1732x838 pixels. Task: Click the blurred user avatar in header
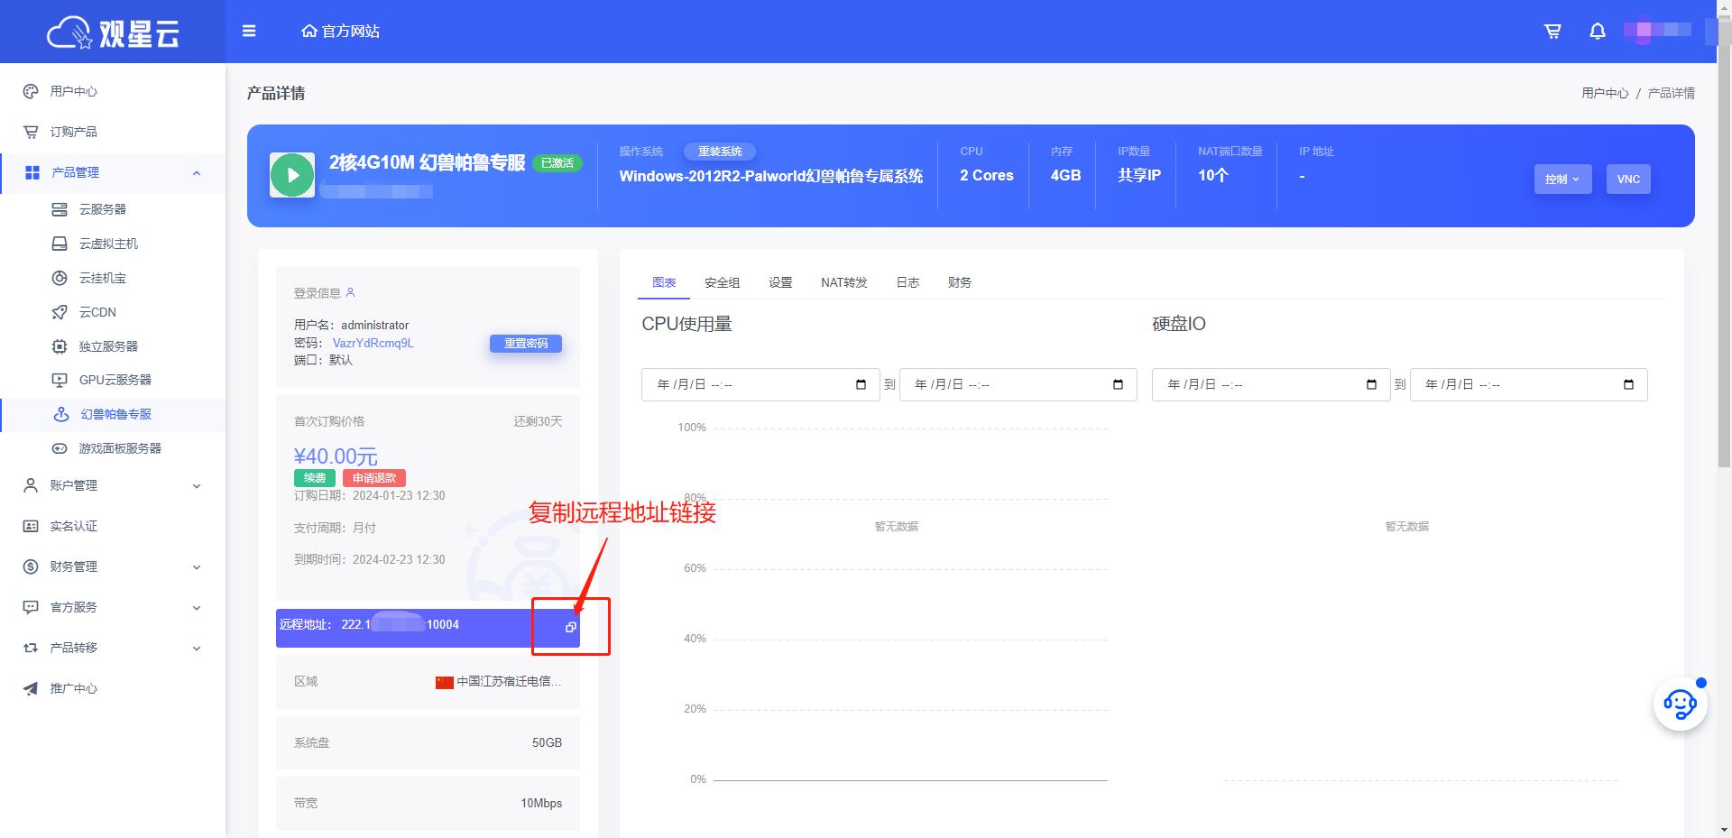coord(1657,31)
